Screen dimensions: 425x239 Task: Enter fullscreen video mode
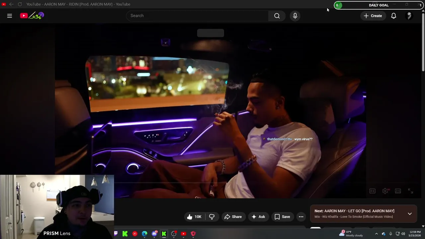point(410,191)
